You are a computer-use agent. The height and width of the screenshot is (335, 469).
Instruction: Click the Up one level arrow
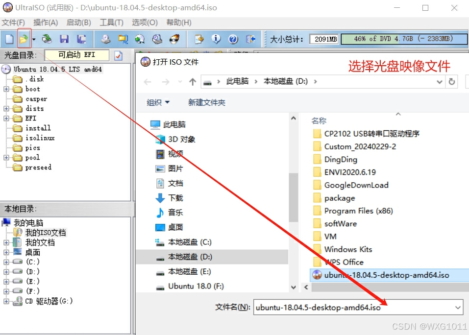(x=193, y=82)
